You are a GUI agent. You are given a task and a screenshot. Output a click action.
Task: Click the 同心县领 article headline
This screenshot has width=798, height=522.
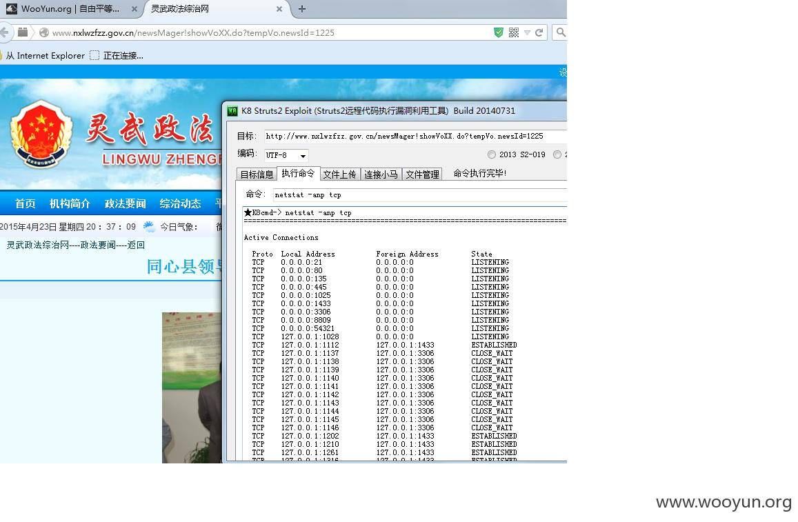click(x=184, y=266)
